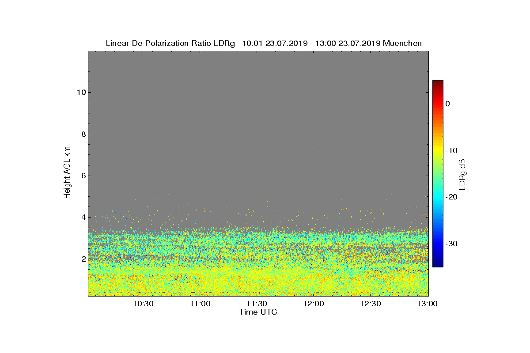Click the height tick label 6
This screenshot has height=353, width=530.
pyautogui.click(x=83, y=176)
